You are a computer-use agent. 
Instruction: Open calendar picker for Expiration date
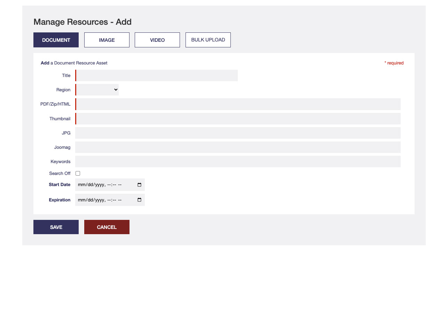[x=139, y=200]
